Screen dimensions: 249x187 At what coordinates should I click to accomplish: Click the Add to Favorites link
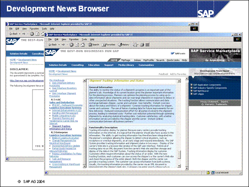pos(177,74)
